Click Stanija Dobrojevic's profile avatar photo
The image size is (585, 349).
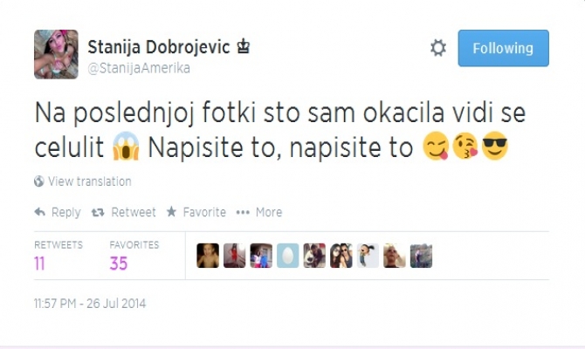click(x=56, y=54)
